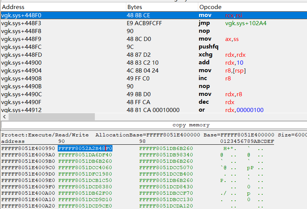Click value FFFFF8051DA6DF40

tap(85, 155)
